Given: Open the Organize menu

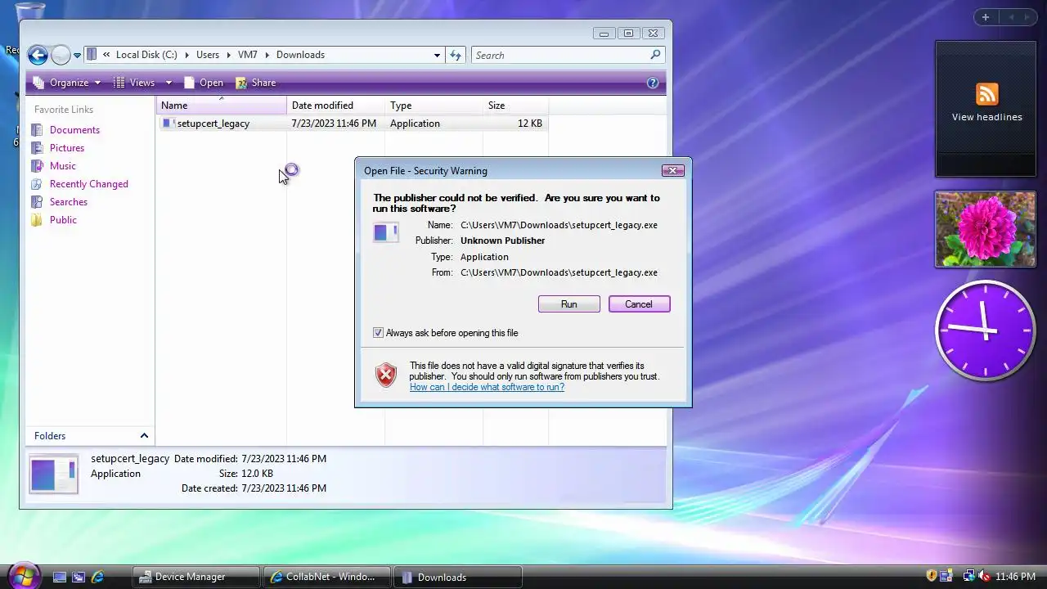Looking at the screenshot, I should [x=66, y=83].
